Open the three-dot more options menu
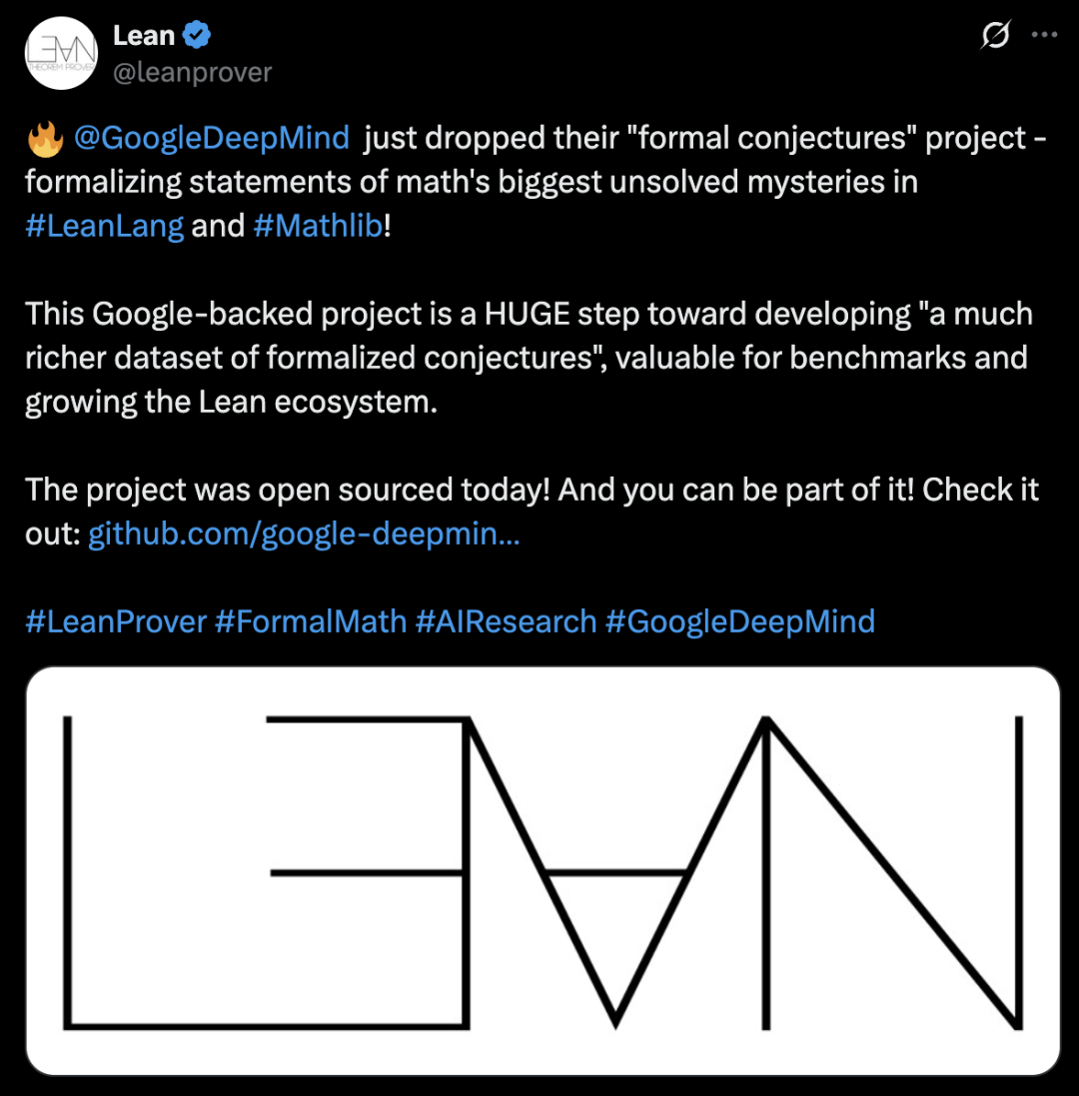This screenshot has height=1096, width=1079. 1044,35
